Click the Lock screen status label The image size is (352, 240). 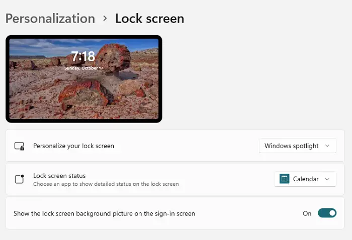click(59, 176)
